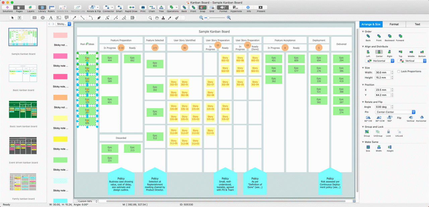Open the Horizontal distribute dropdown
429x207 pixels.
point(380,61)
